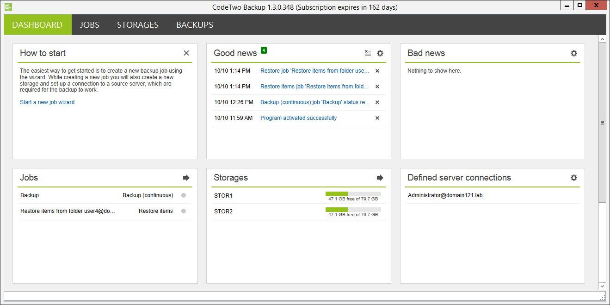Viewport: 610px width, 305px height.
Task: Click 'Restore items' job type text
Action: point(156,211)
